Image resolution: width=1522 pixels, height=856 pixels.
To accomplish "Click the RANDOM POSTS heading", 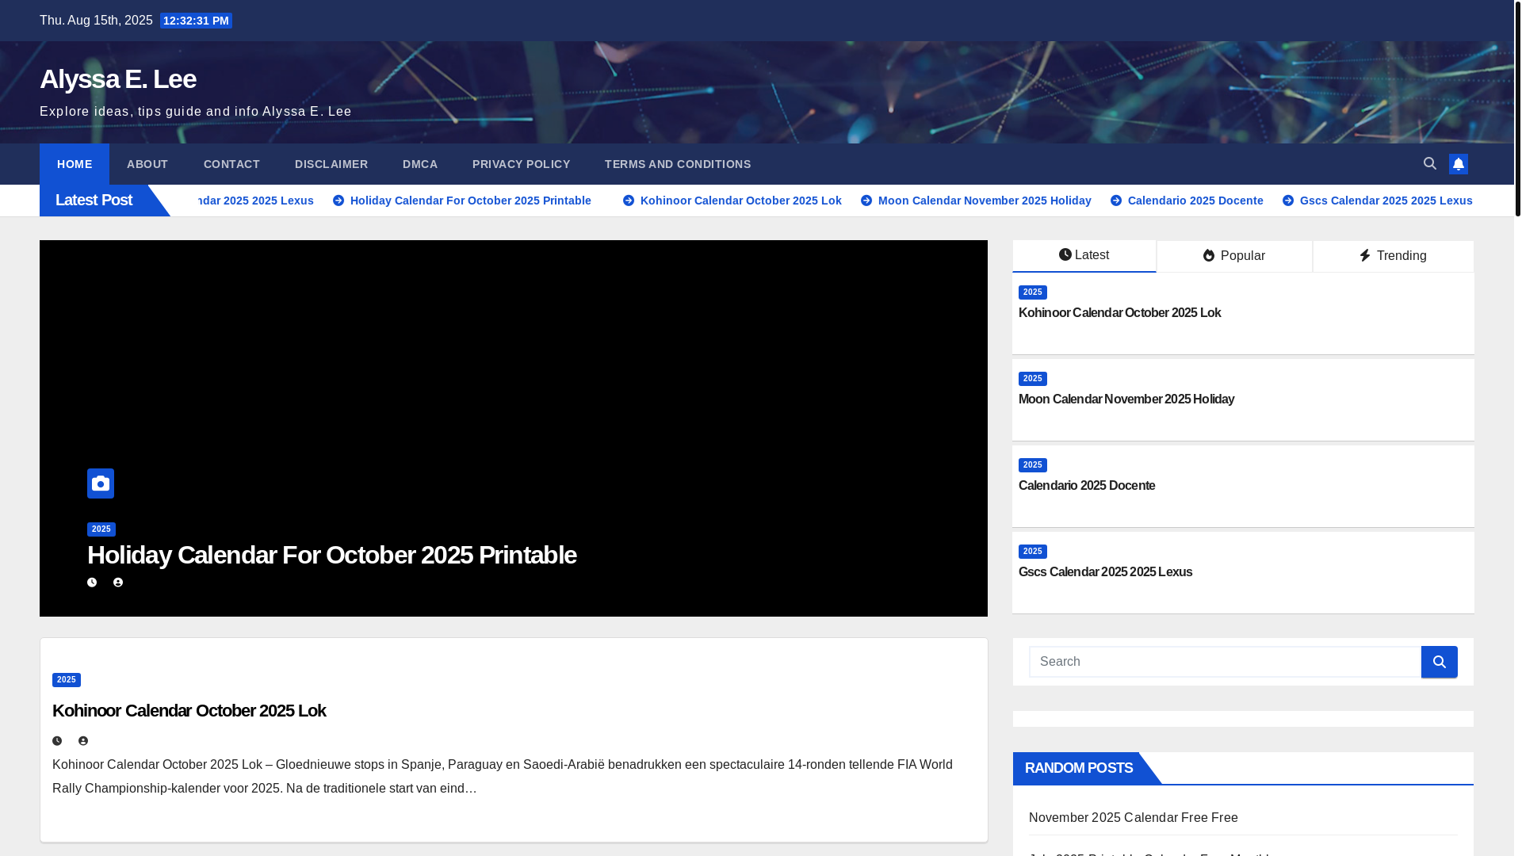I will click(x=1079, y=768).
